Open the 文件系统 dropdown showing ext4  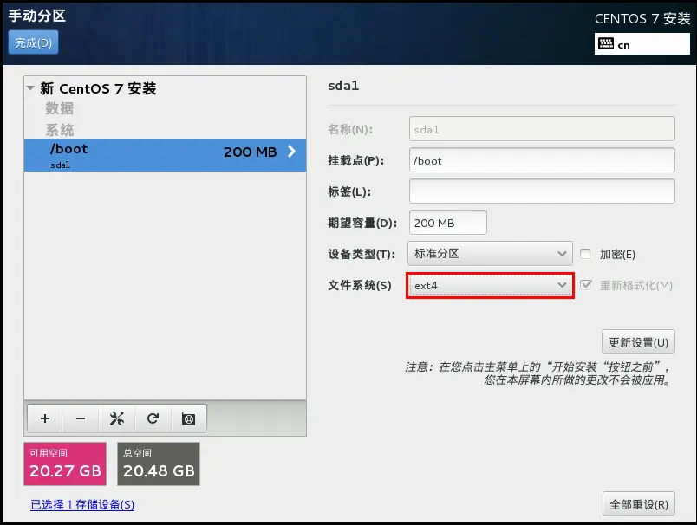(x=490, y=285)
